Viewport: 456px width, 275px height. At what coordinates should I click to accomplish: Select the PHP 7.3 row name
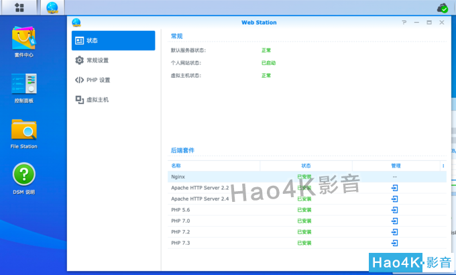click(180, 243)
